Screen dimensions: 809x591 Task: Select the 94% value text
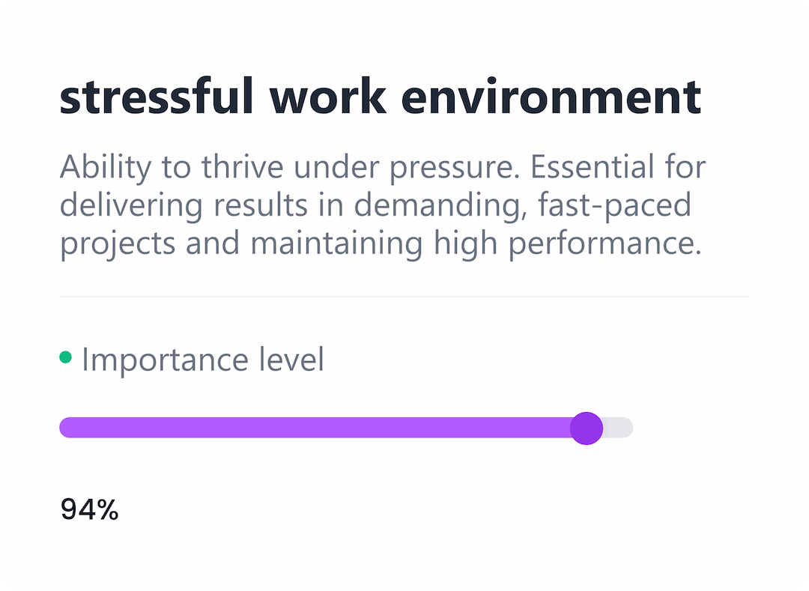pyautogui.click(x=88, y=510)
